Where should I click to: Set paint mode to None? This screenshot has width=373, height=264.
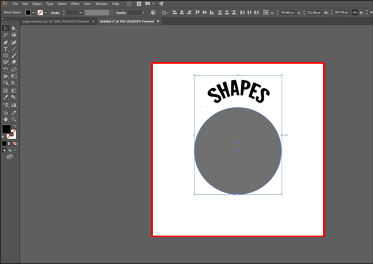15,144
